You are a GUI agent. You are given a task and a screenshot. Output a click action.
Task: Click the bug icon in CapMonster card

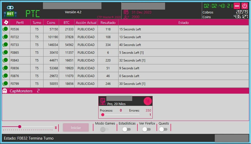click(148, 101)
